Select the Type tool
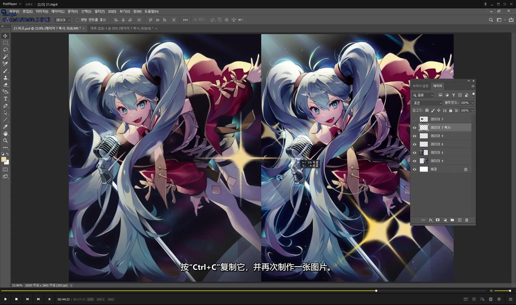 point(5,99)
